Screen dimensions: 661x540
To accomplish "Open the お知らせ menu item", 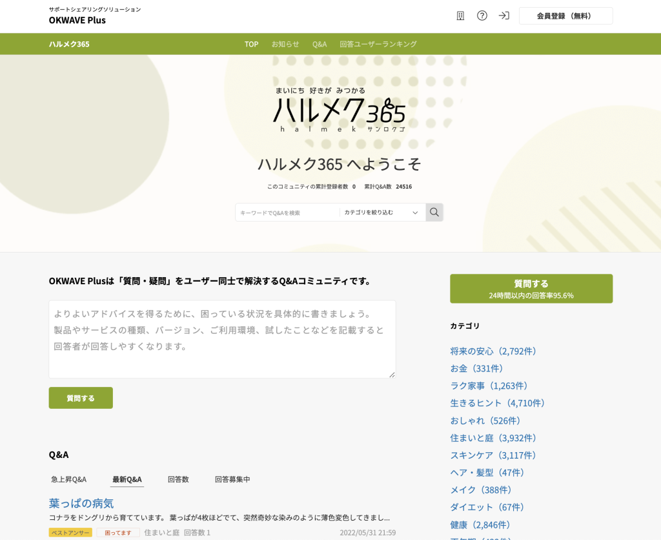I will (x=285, y=44).
